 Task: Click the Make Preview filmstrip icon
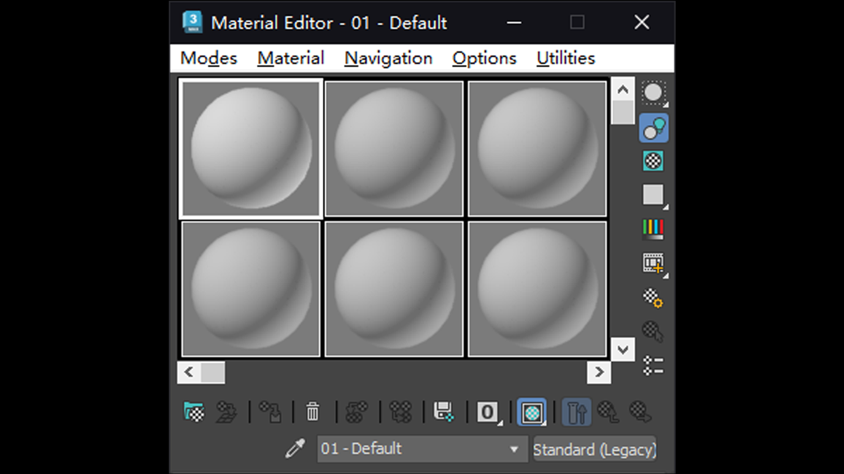point(654,262)
